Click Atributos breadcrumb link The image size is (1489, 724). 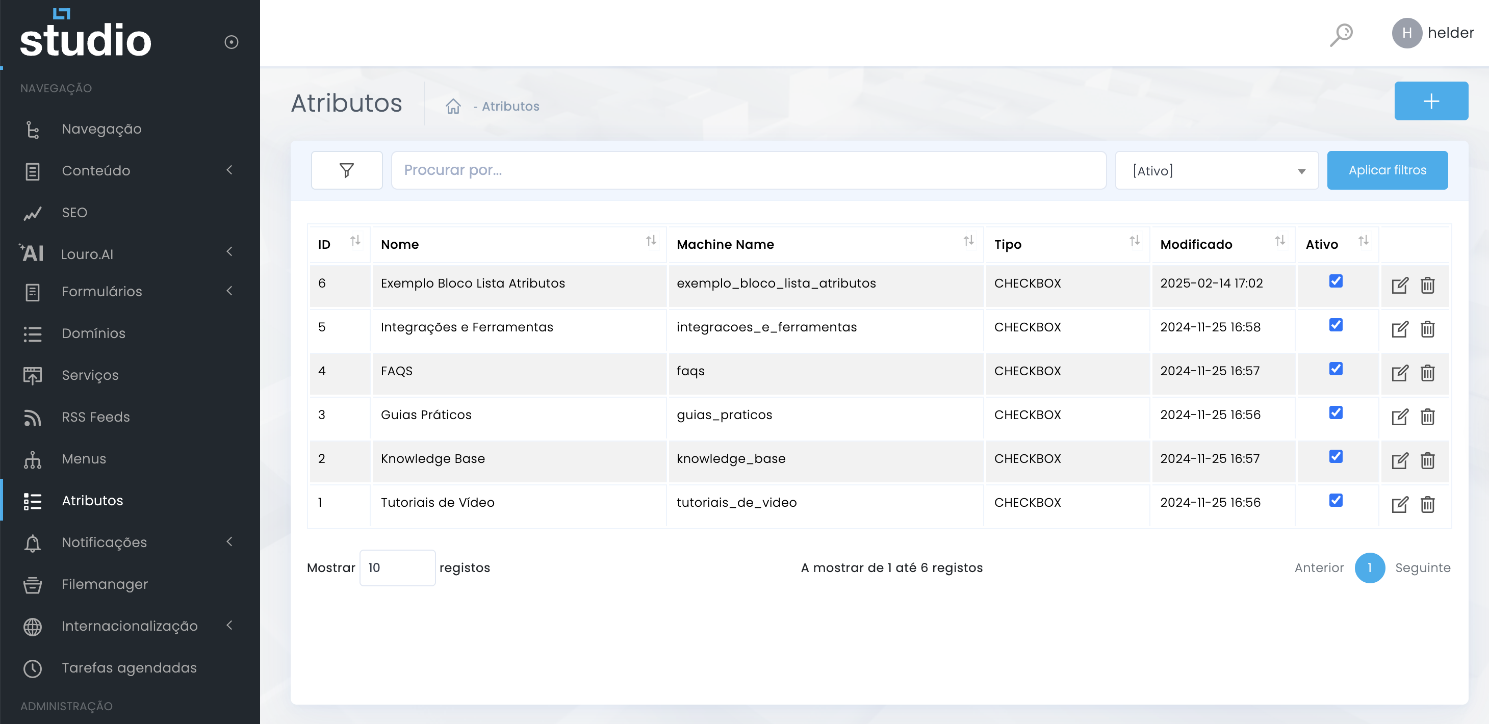click(x=510, y=107)
